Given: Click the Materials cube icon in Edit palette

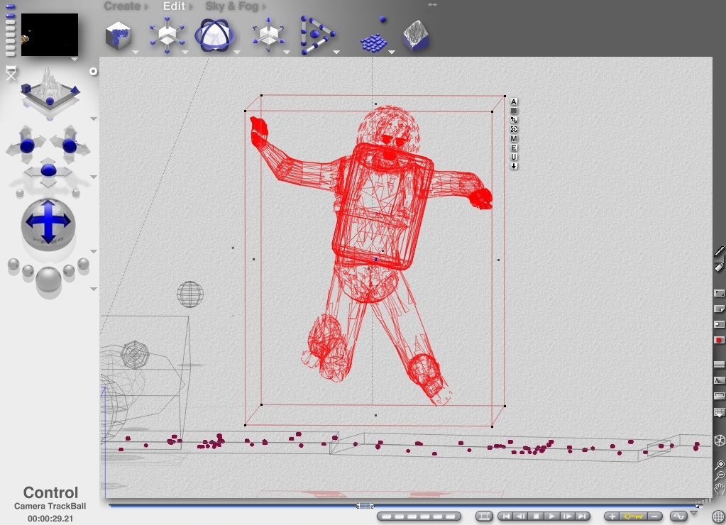Looking at the screenshot, I should tap(118, 35).
